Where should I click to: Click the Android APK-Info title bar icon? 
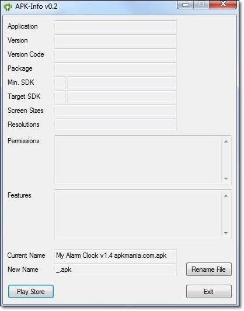pyautogui.click(x=8, y=7)
